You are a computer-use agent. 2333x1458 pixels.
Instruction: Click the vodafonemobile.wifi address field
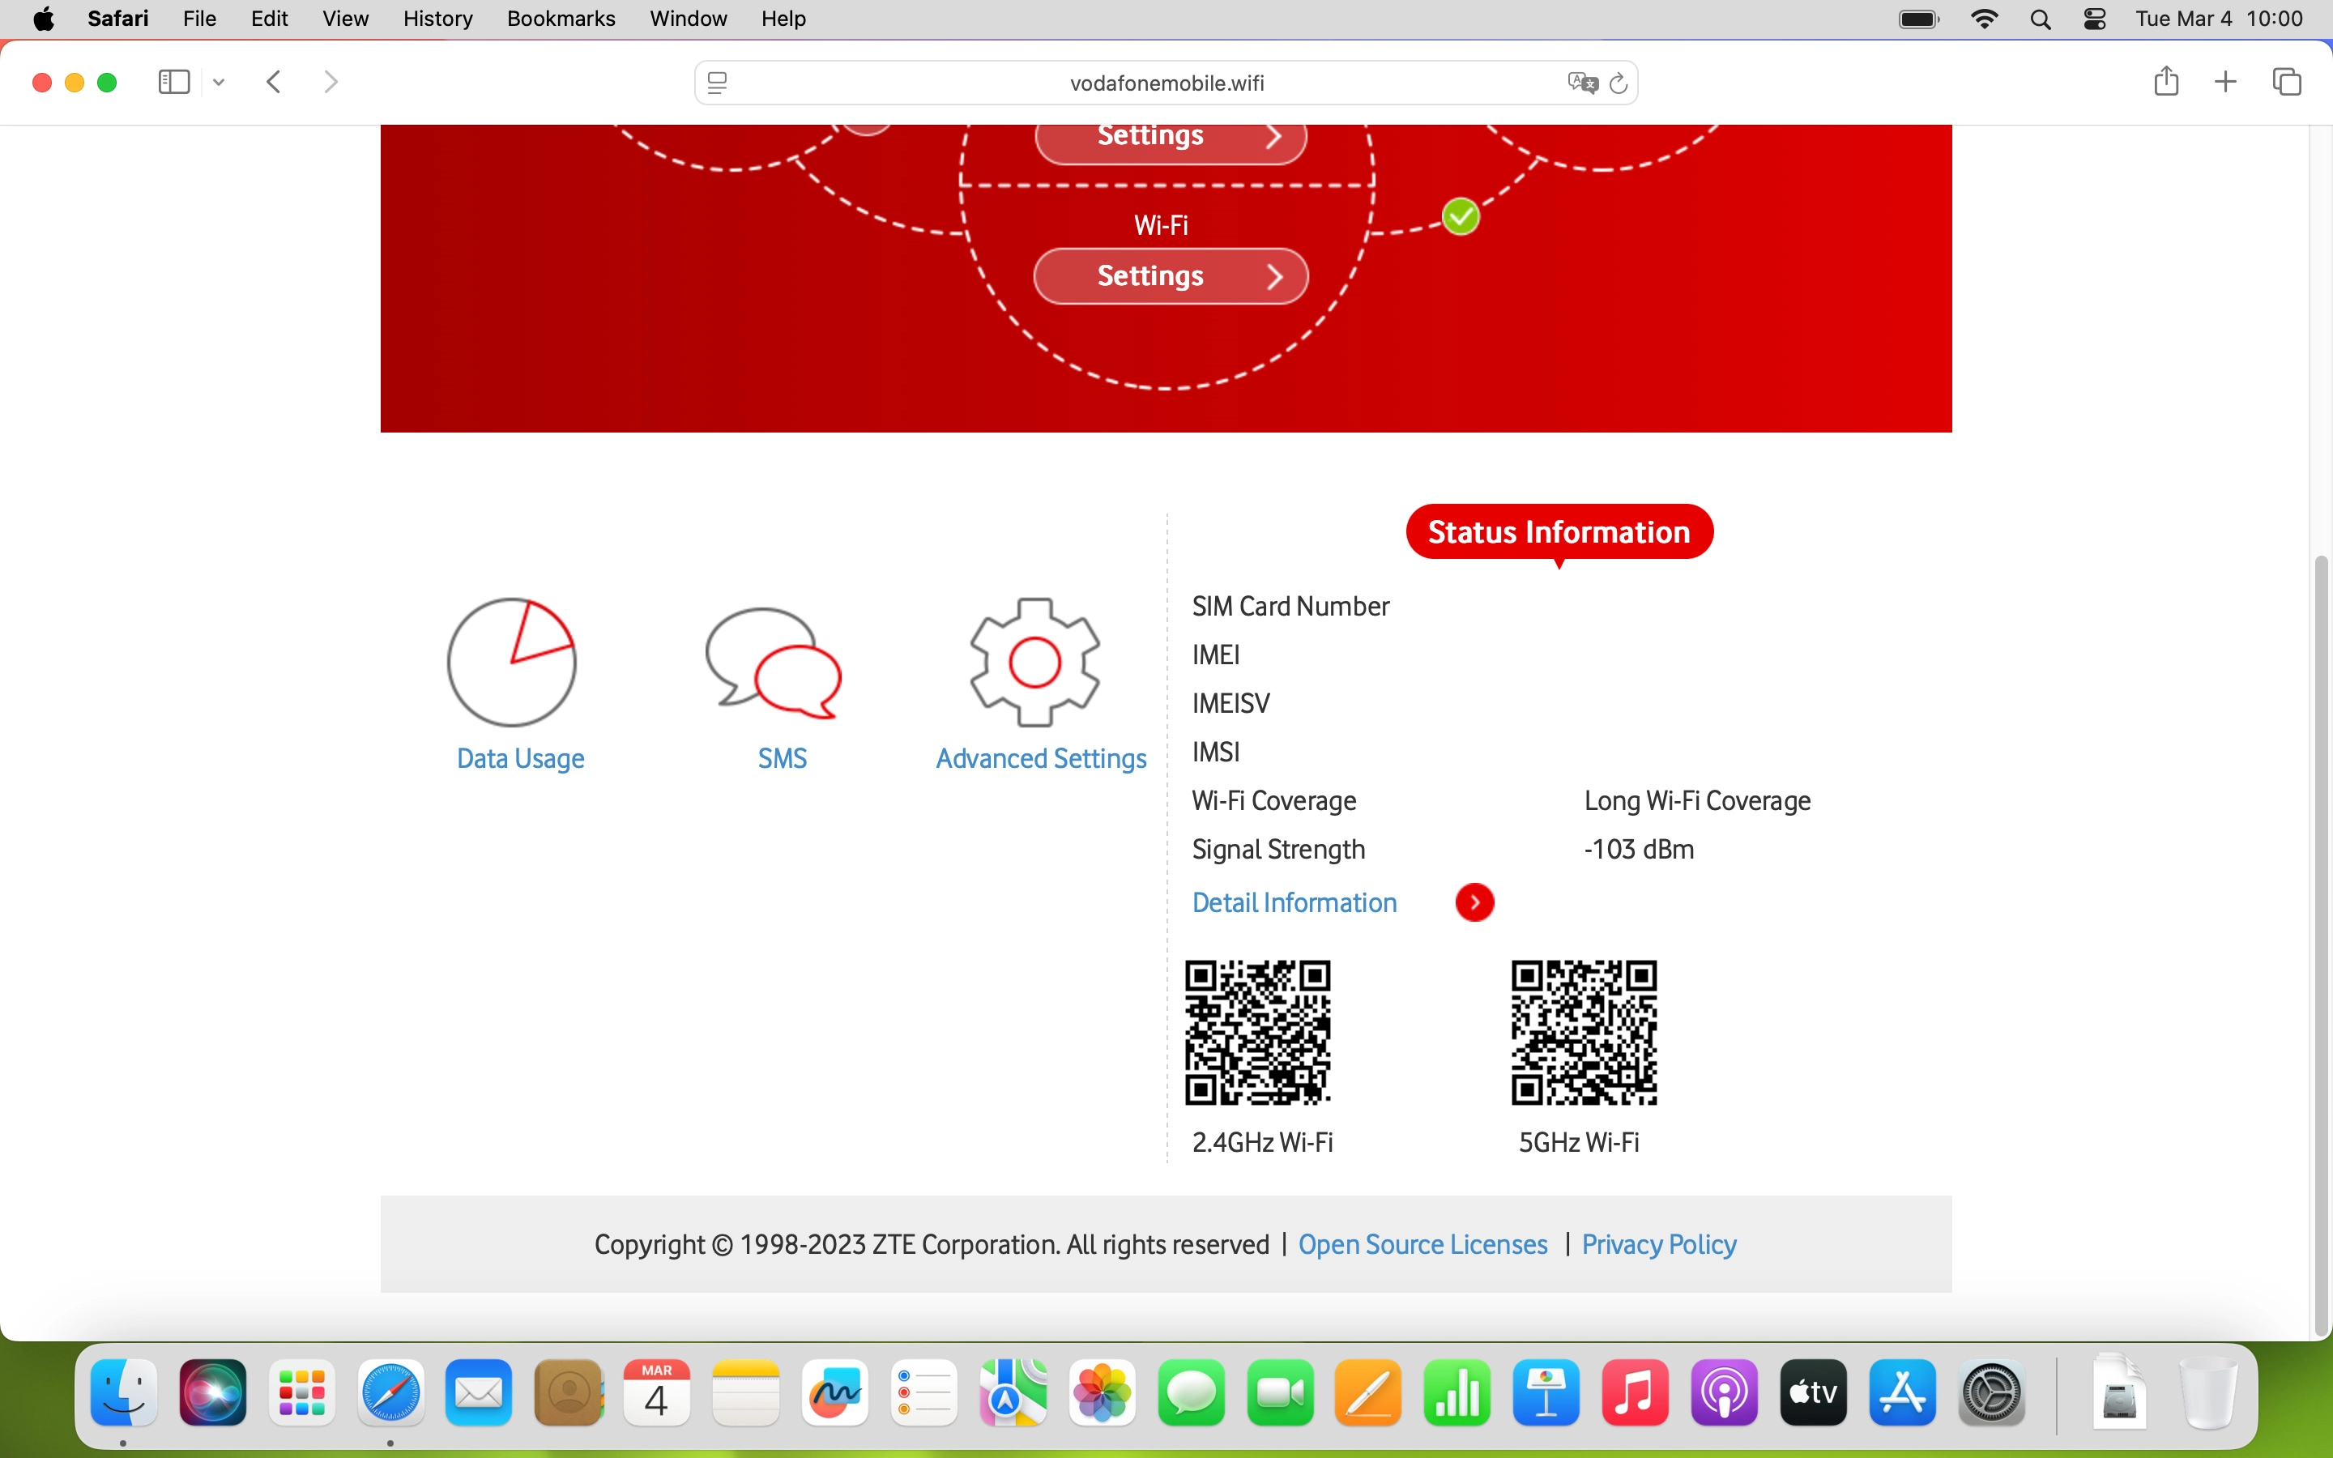pos(1166,83)
